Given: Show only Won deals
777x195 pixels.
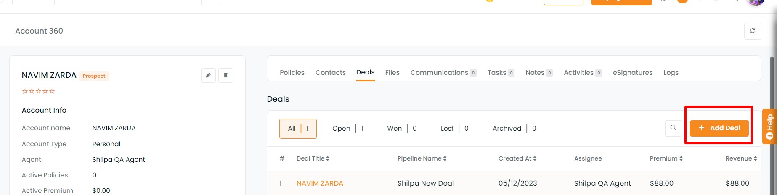Looking at the screenshot, I should [x=402, y=129].
